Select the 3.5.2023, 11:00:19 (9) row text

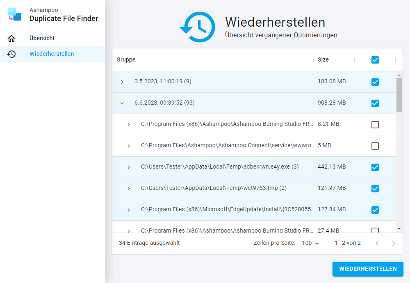[x=163, y=81]
